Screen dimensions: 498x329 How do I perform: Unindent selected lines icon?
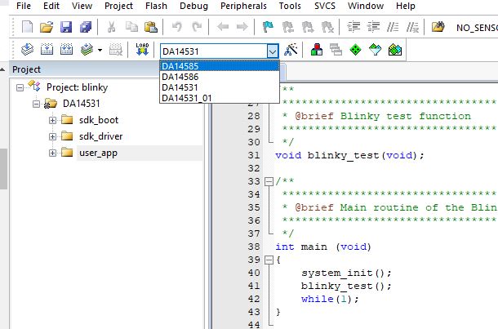click(373, 27)
